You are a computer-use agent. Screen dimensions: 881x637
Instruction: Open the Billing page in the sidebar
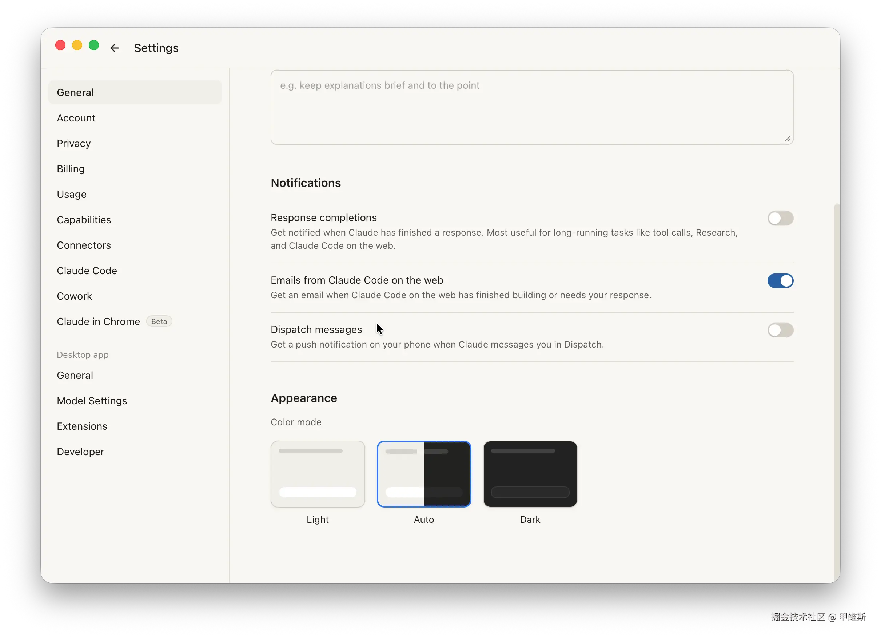pos(71,169)
